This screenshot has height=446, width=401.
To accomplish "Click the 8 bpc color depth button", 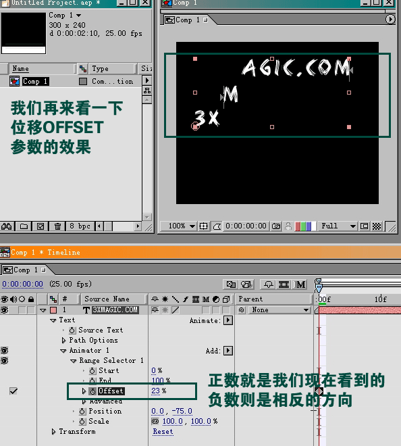I will click(x=80, y=226).
